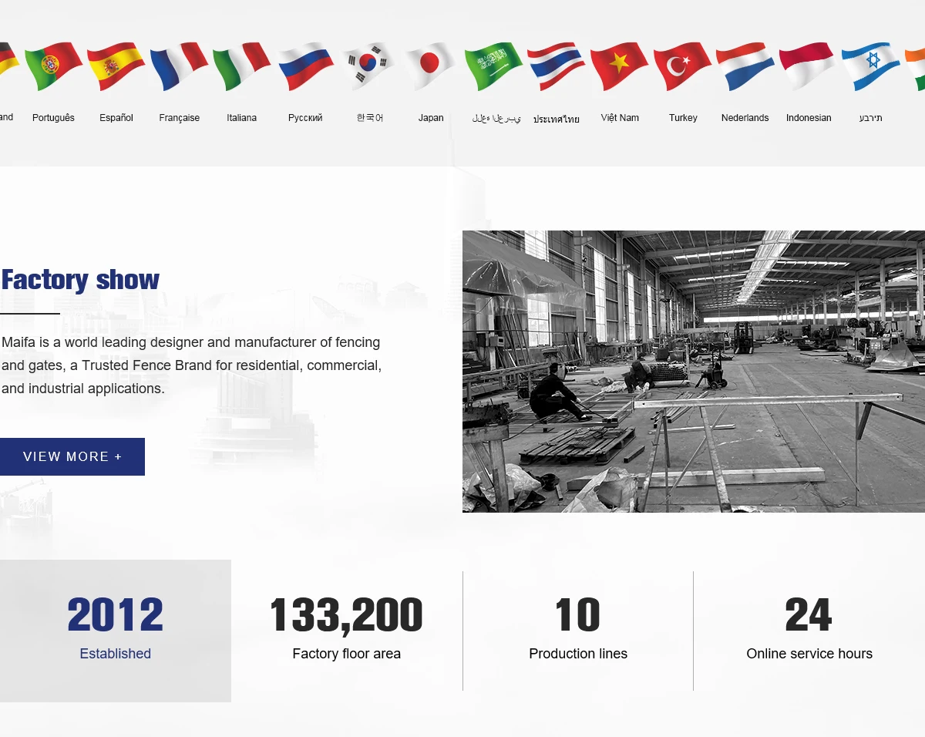The height and width of the screenshot is (737, 925).
Task: Choose the Việt Nam language label
Action: [x=620, y=118]
